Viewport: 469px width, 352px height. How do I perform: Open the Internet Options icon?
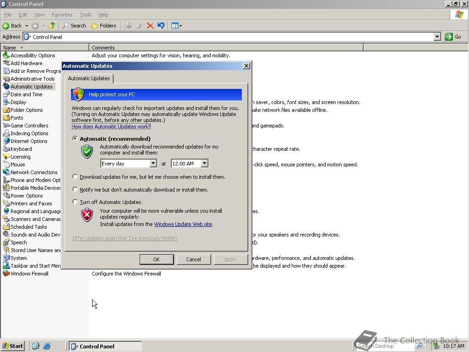6,141
